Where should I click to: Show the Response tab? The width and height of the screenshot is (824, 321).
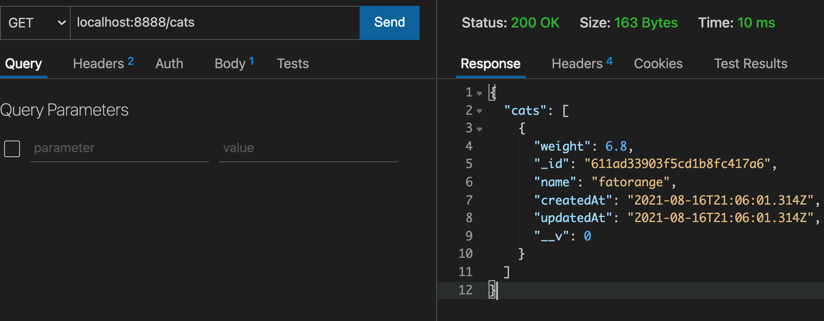(x=490, y=64)
